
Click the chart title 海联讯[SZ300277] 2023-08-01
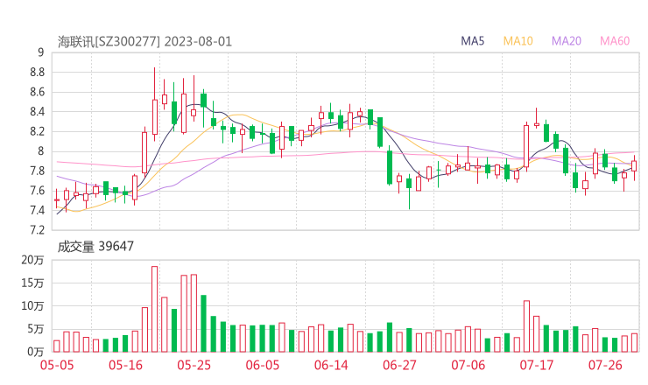[x=144, y=42]
